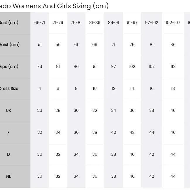The height and width of the screenshot is (190, 190).
Task: Click waist value 71 cell
Action: [x=113, y=45]
